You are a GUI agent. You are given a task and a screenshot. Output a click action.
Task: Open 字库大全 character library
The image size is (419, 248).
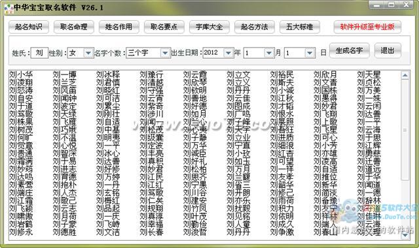tap(209, 27)
